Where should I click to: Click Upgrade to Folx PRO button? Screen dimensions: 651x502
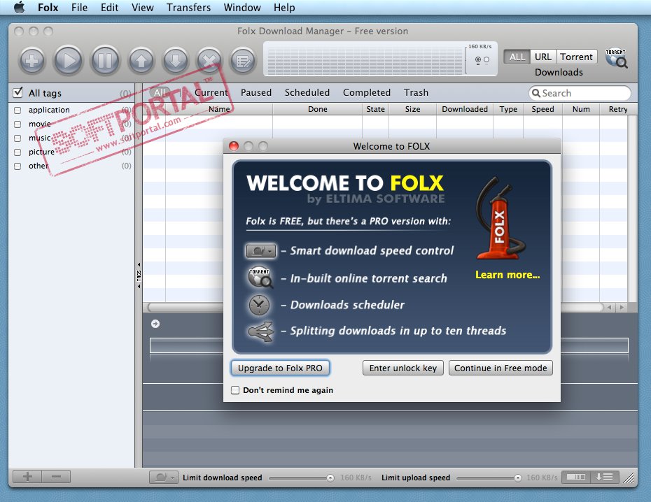[280, 368]
